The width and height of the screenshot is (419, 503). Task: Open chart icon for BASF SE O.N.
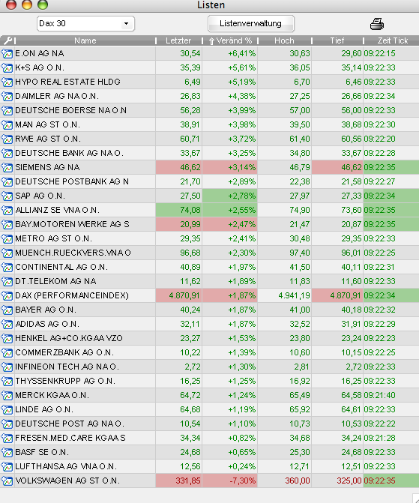click(x=7, y=452)
